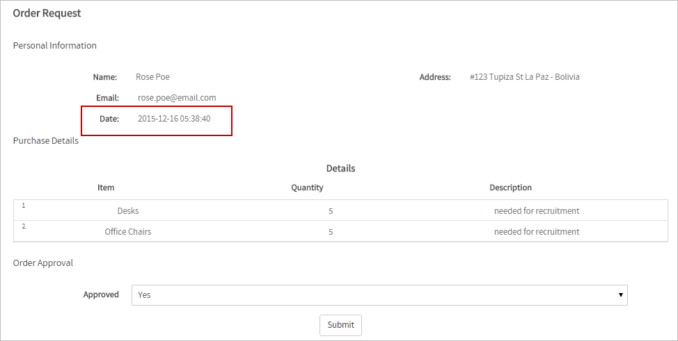
Task: Click the Office Chairs item cell
Action: coord(128,231)
